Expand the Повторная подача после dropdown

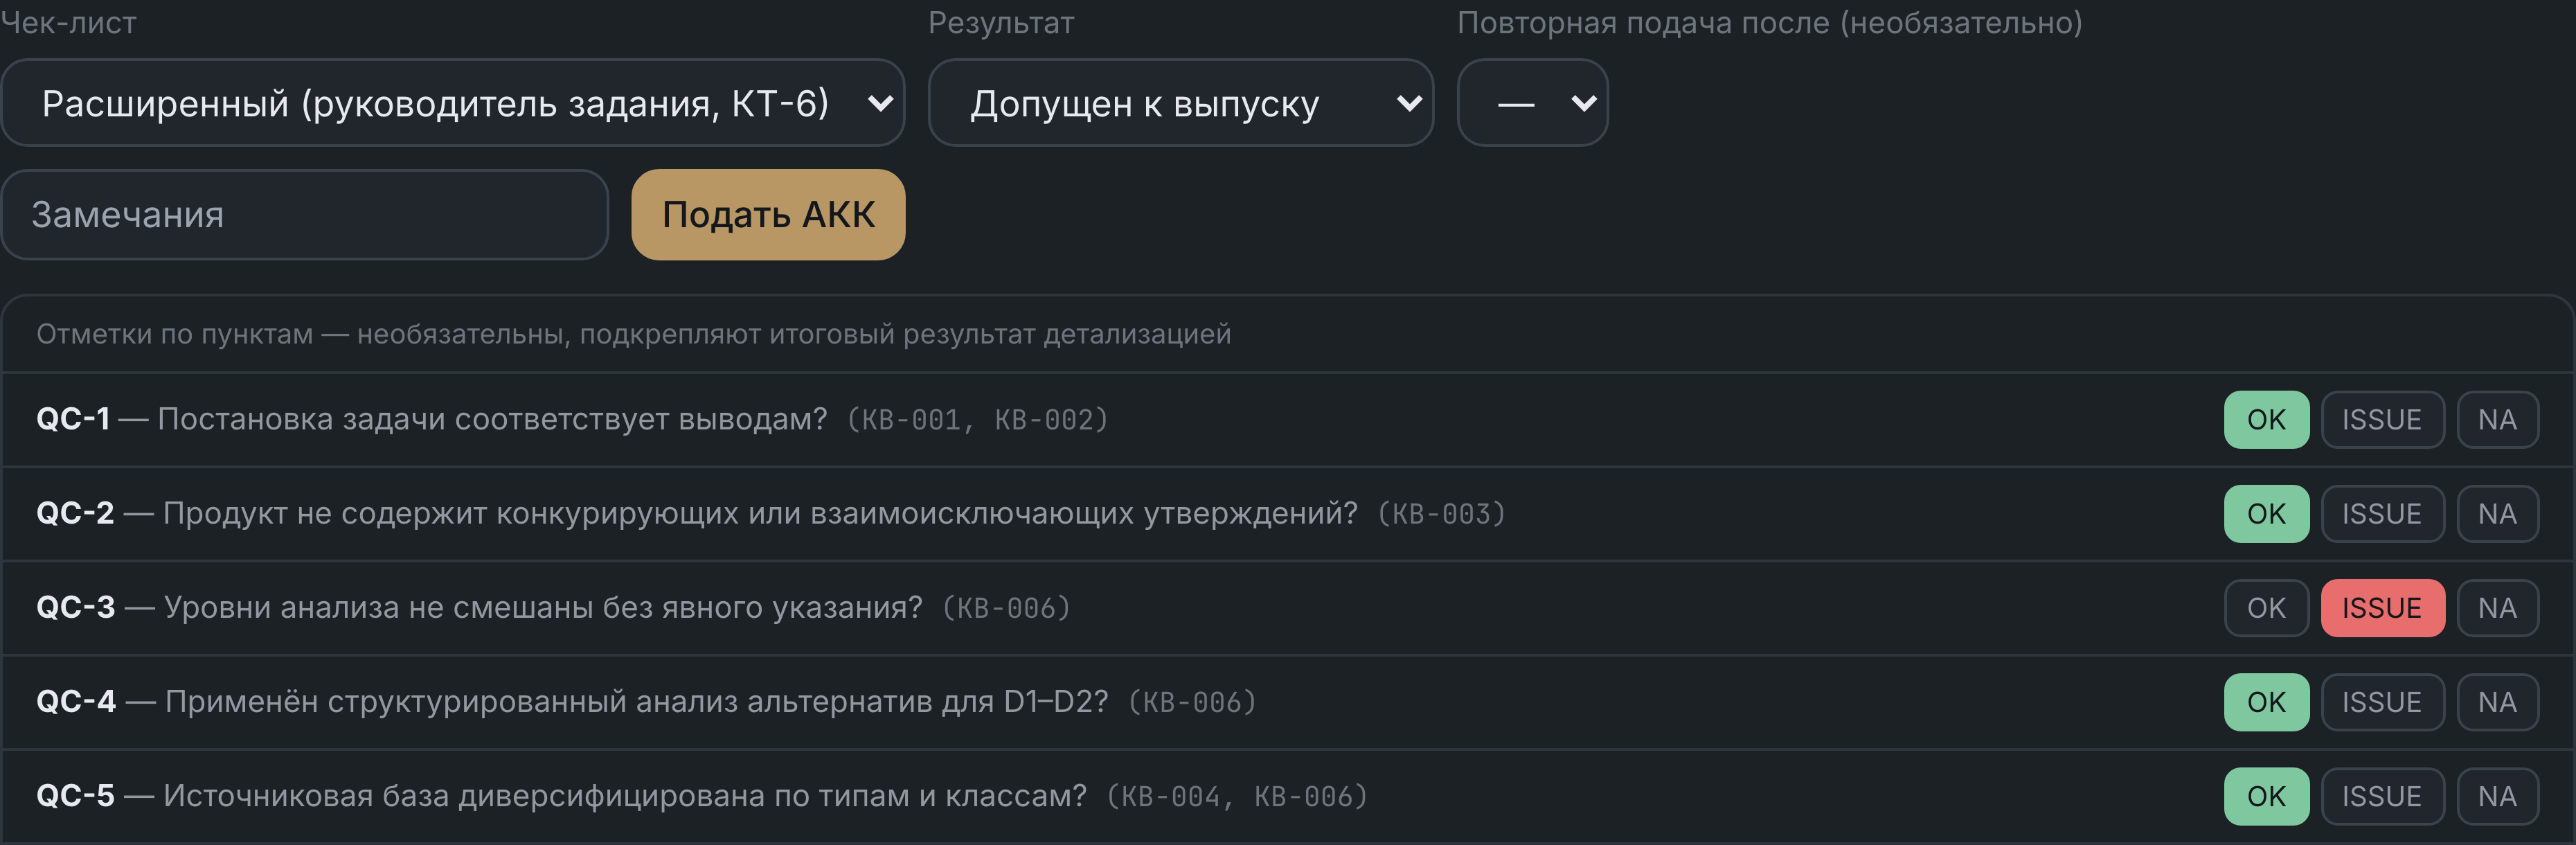1532,103
